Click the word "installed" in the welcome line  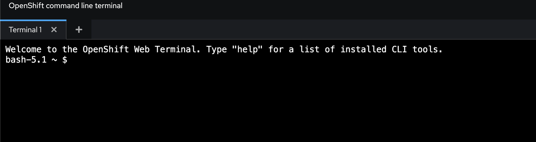363,49
